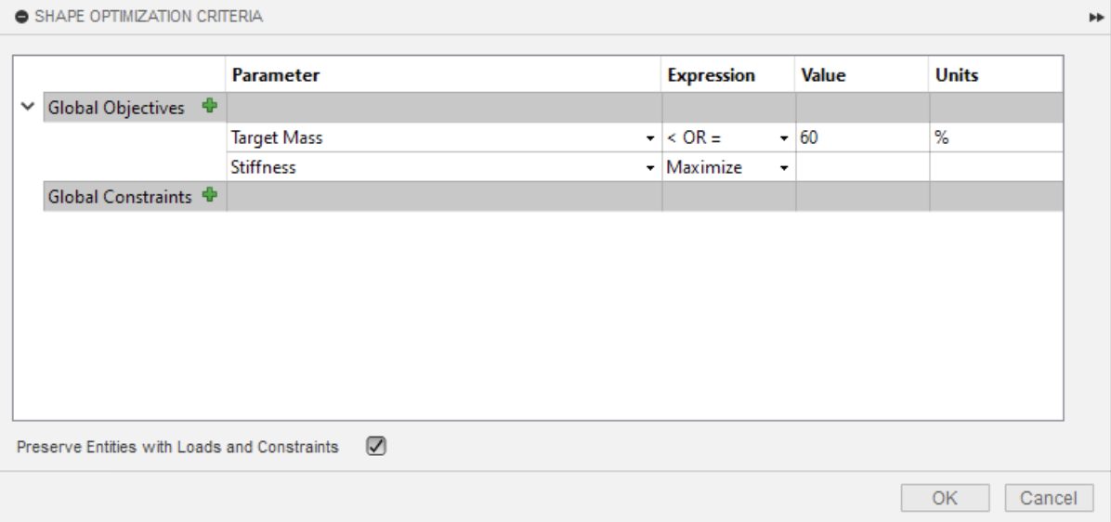Toggle Preserve Entities with Loads and Constraints
1111x522 pixels.
point(376,447)
